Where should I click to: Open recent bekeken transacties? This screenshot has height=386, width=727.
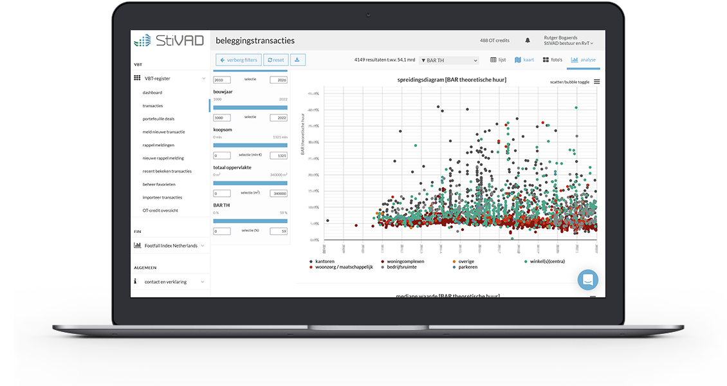point(167,171)
